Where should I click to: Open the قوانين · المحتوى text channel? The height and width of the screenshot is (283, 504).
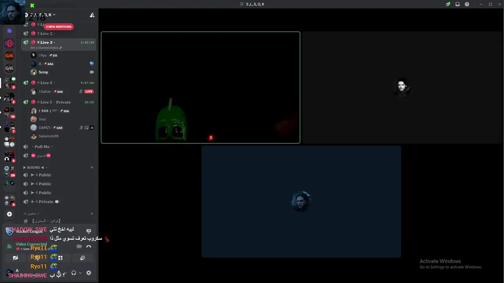click(58, 221)
